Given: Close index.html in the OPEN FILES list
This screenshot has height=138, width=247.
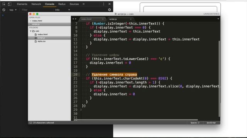Looking at the screenshot, I should coord(30,21).
